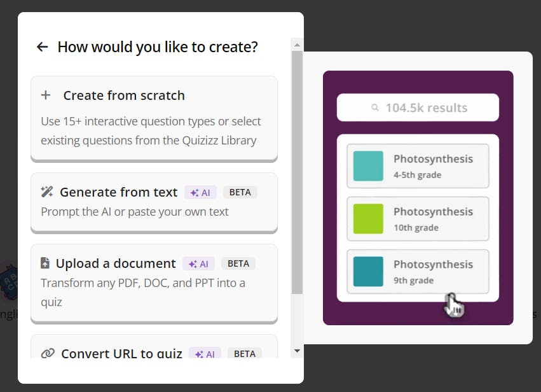Click the back arrow icon
This screenshot has height=392, width=541.
click(42, 46)
